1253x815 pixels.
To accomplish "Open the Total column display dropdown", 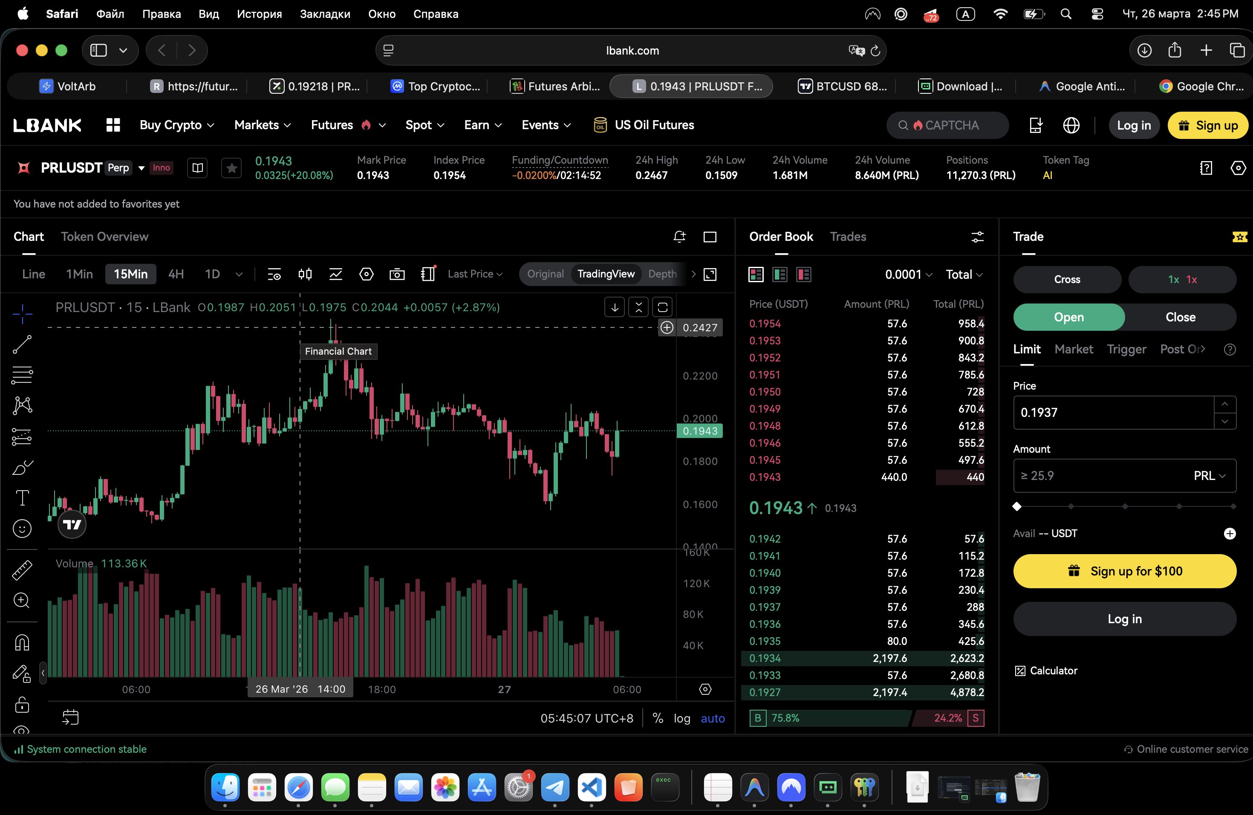I will coord(964,275).
